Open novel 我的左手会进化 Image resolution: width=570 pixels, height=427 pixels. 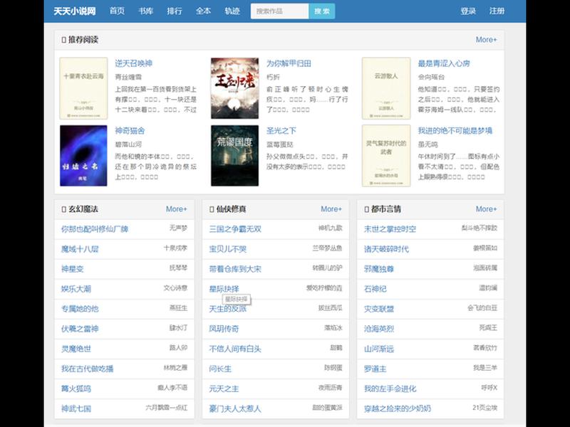point(390,389)
